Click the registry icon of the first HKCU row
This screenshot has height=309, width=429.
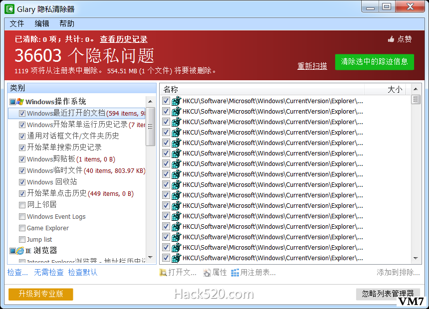point(176,101)
